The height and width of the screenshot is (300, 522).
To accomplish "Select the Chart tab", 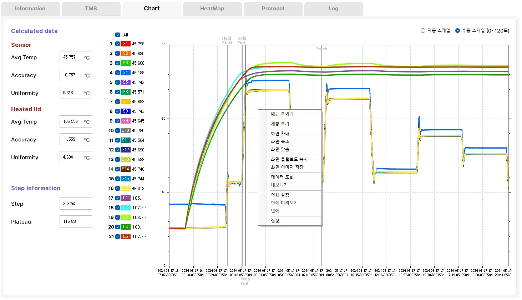I will click(x=152, y=9).
